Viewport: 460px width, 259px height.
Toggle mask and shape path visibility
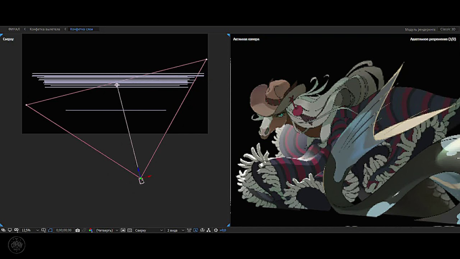(16, 230)
